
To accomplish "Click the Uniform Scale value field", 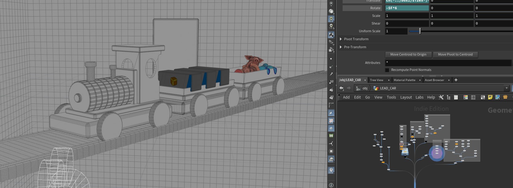I will point(396,31).
